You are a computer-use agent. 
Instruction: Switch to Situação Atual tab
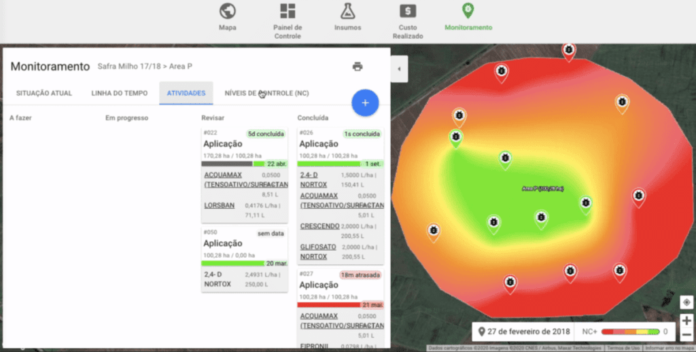coord(44,93)
